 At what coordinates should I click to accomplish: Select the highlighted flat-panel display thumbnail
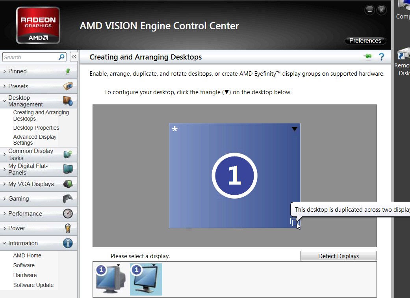[x=146, y=279]
